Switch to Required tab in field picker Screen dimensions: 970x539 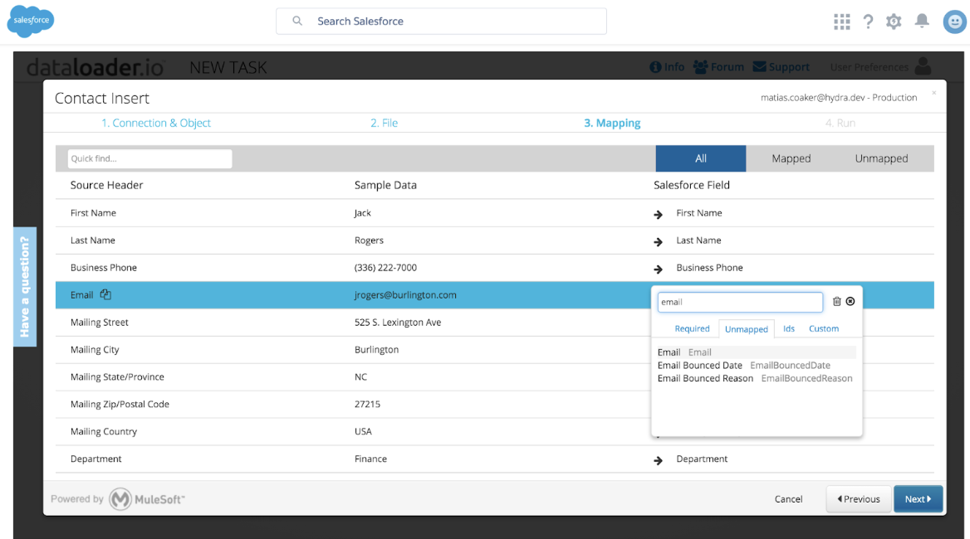(x=692, y=328)
